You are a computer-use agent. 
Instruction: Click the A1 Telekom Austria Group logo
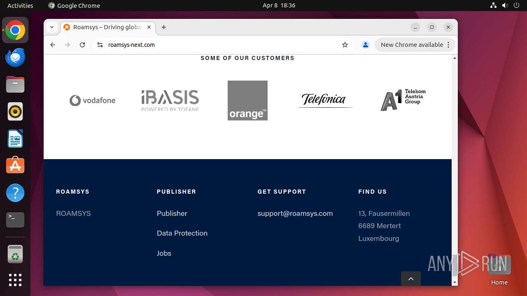403,100
